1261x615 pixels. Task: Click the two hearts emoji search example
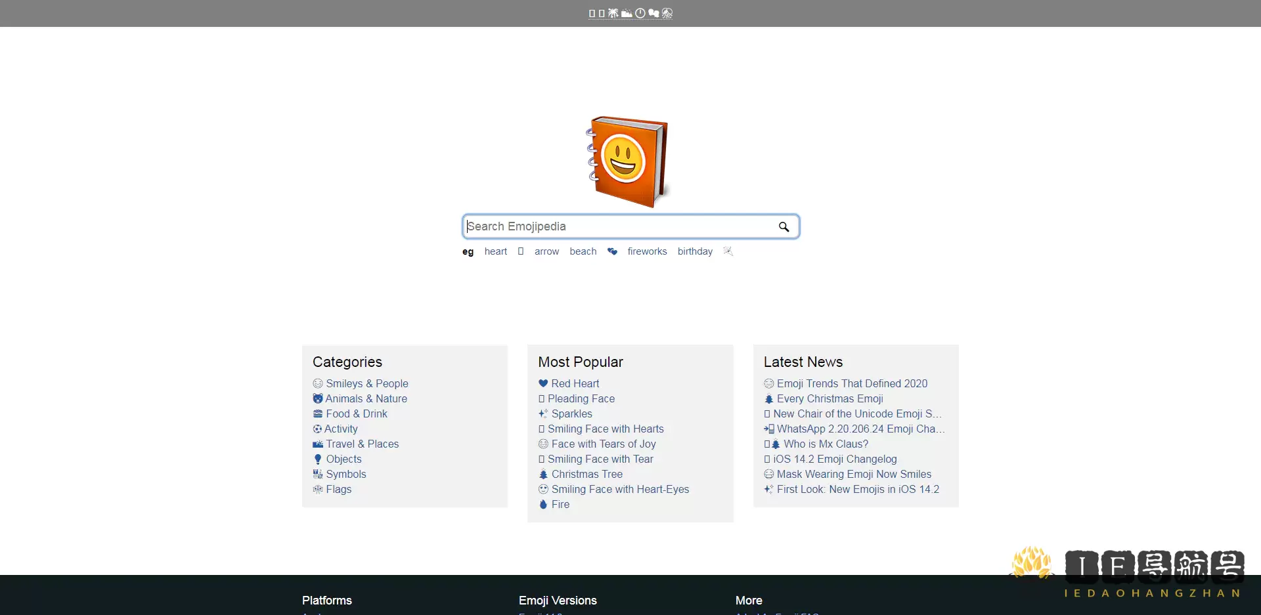pos(612,251)
